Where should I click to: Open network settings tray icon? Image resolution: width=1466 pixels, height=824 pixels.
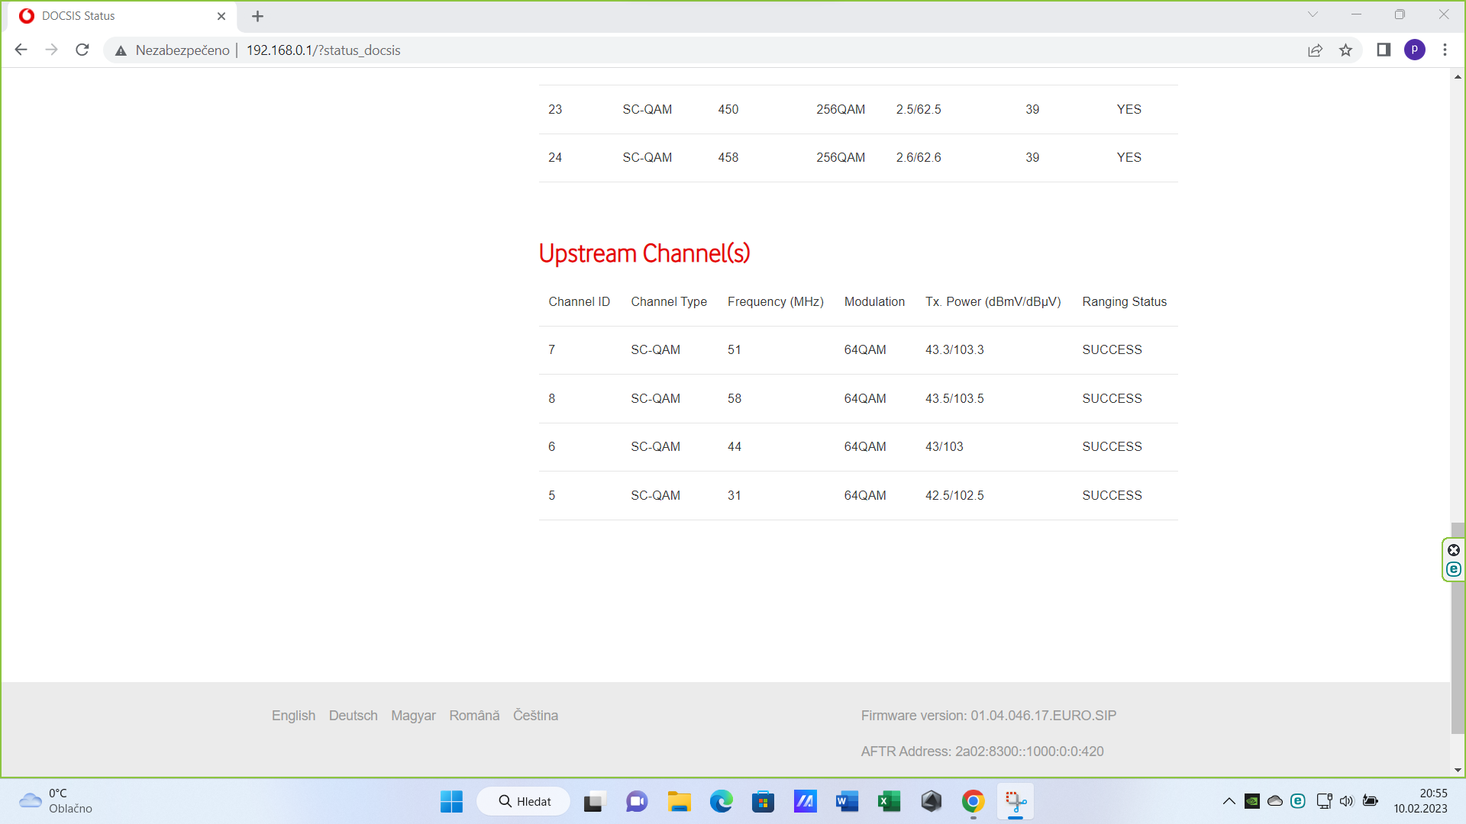pyautogui.click(x=1324, y=801)
